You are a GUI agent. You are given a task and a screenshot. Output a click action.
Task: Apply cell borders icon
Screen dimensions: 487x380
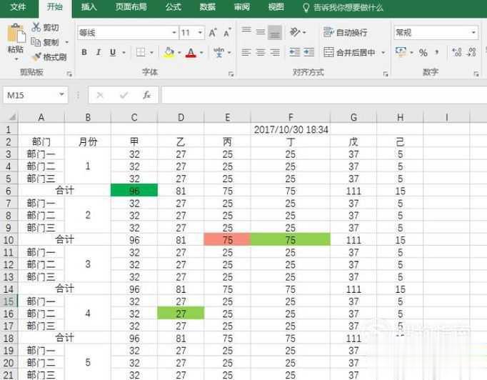click(141, 52)
